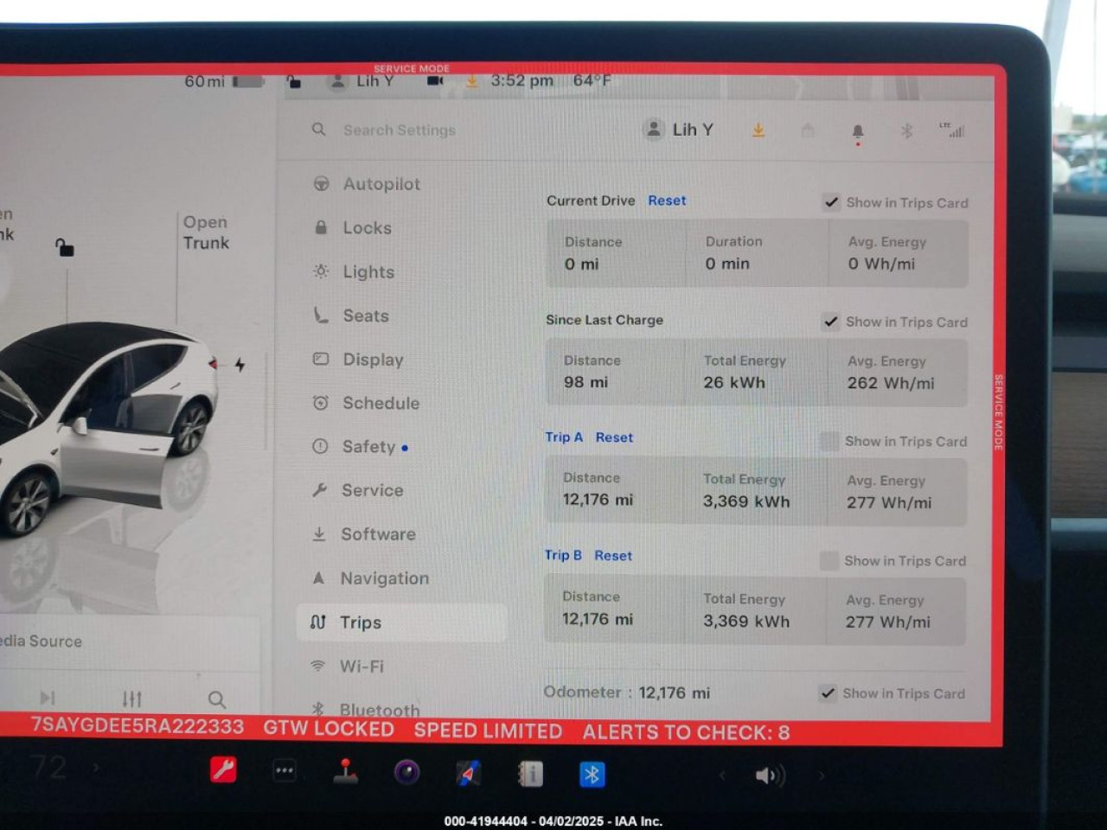The image size is (1107, 830).
Task: Tap the media search magnifier icon
Action: point(216,699)
